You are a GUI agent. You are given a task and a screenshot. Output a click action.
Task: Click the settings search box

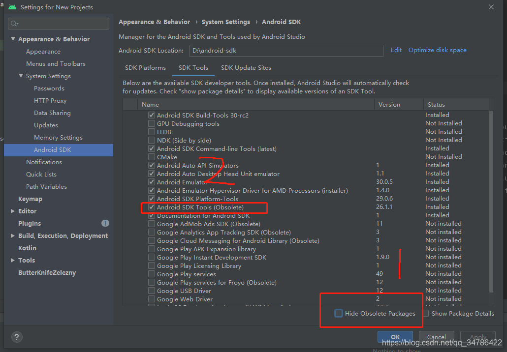59,24
